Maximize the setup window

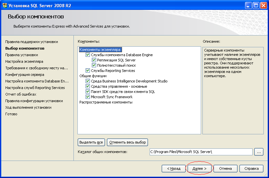pyautogui.click(x=256, y=6)
